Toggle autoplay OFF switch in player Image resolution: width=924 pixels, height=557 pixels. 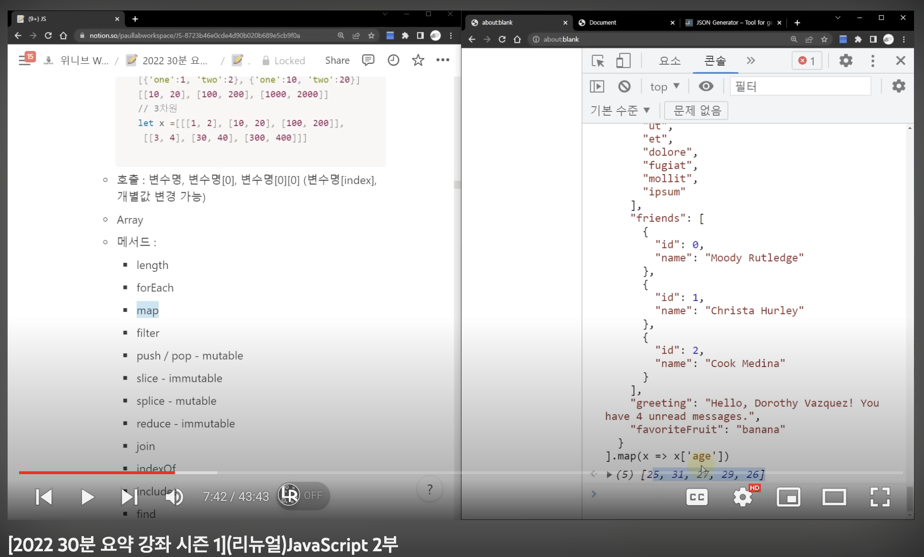click(303, 496)
